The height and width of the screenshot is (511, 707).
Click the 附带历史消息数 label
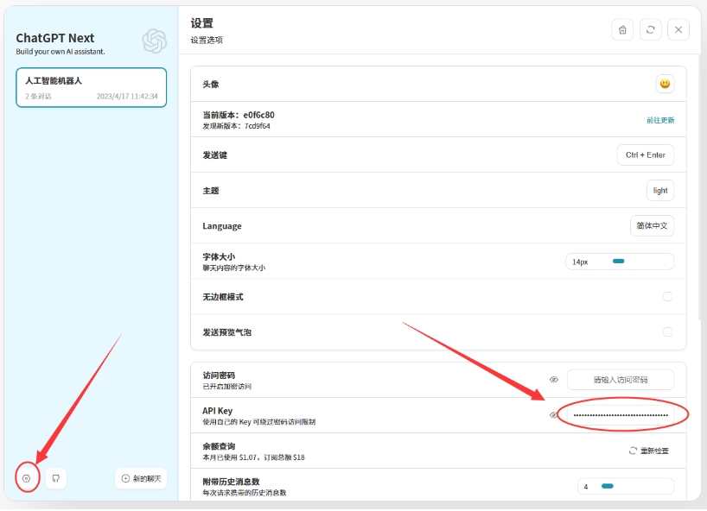[231, 482]
